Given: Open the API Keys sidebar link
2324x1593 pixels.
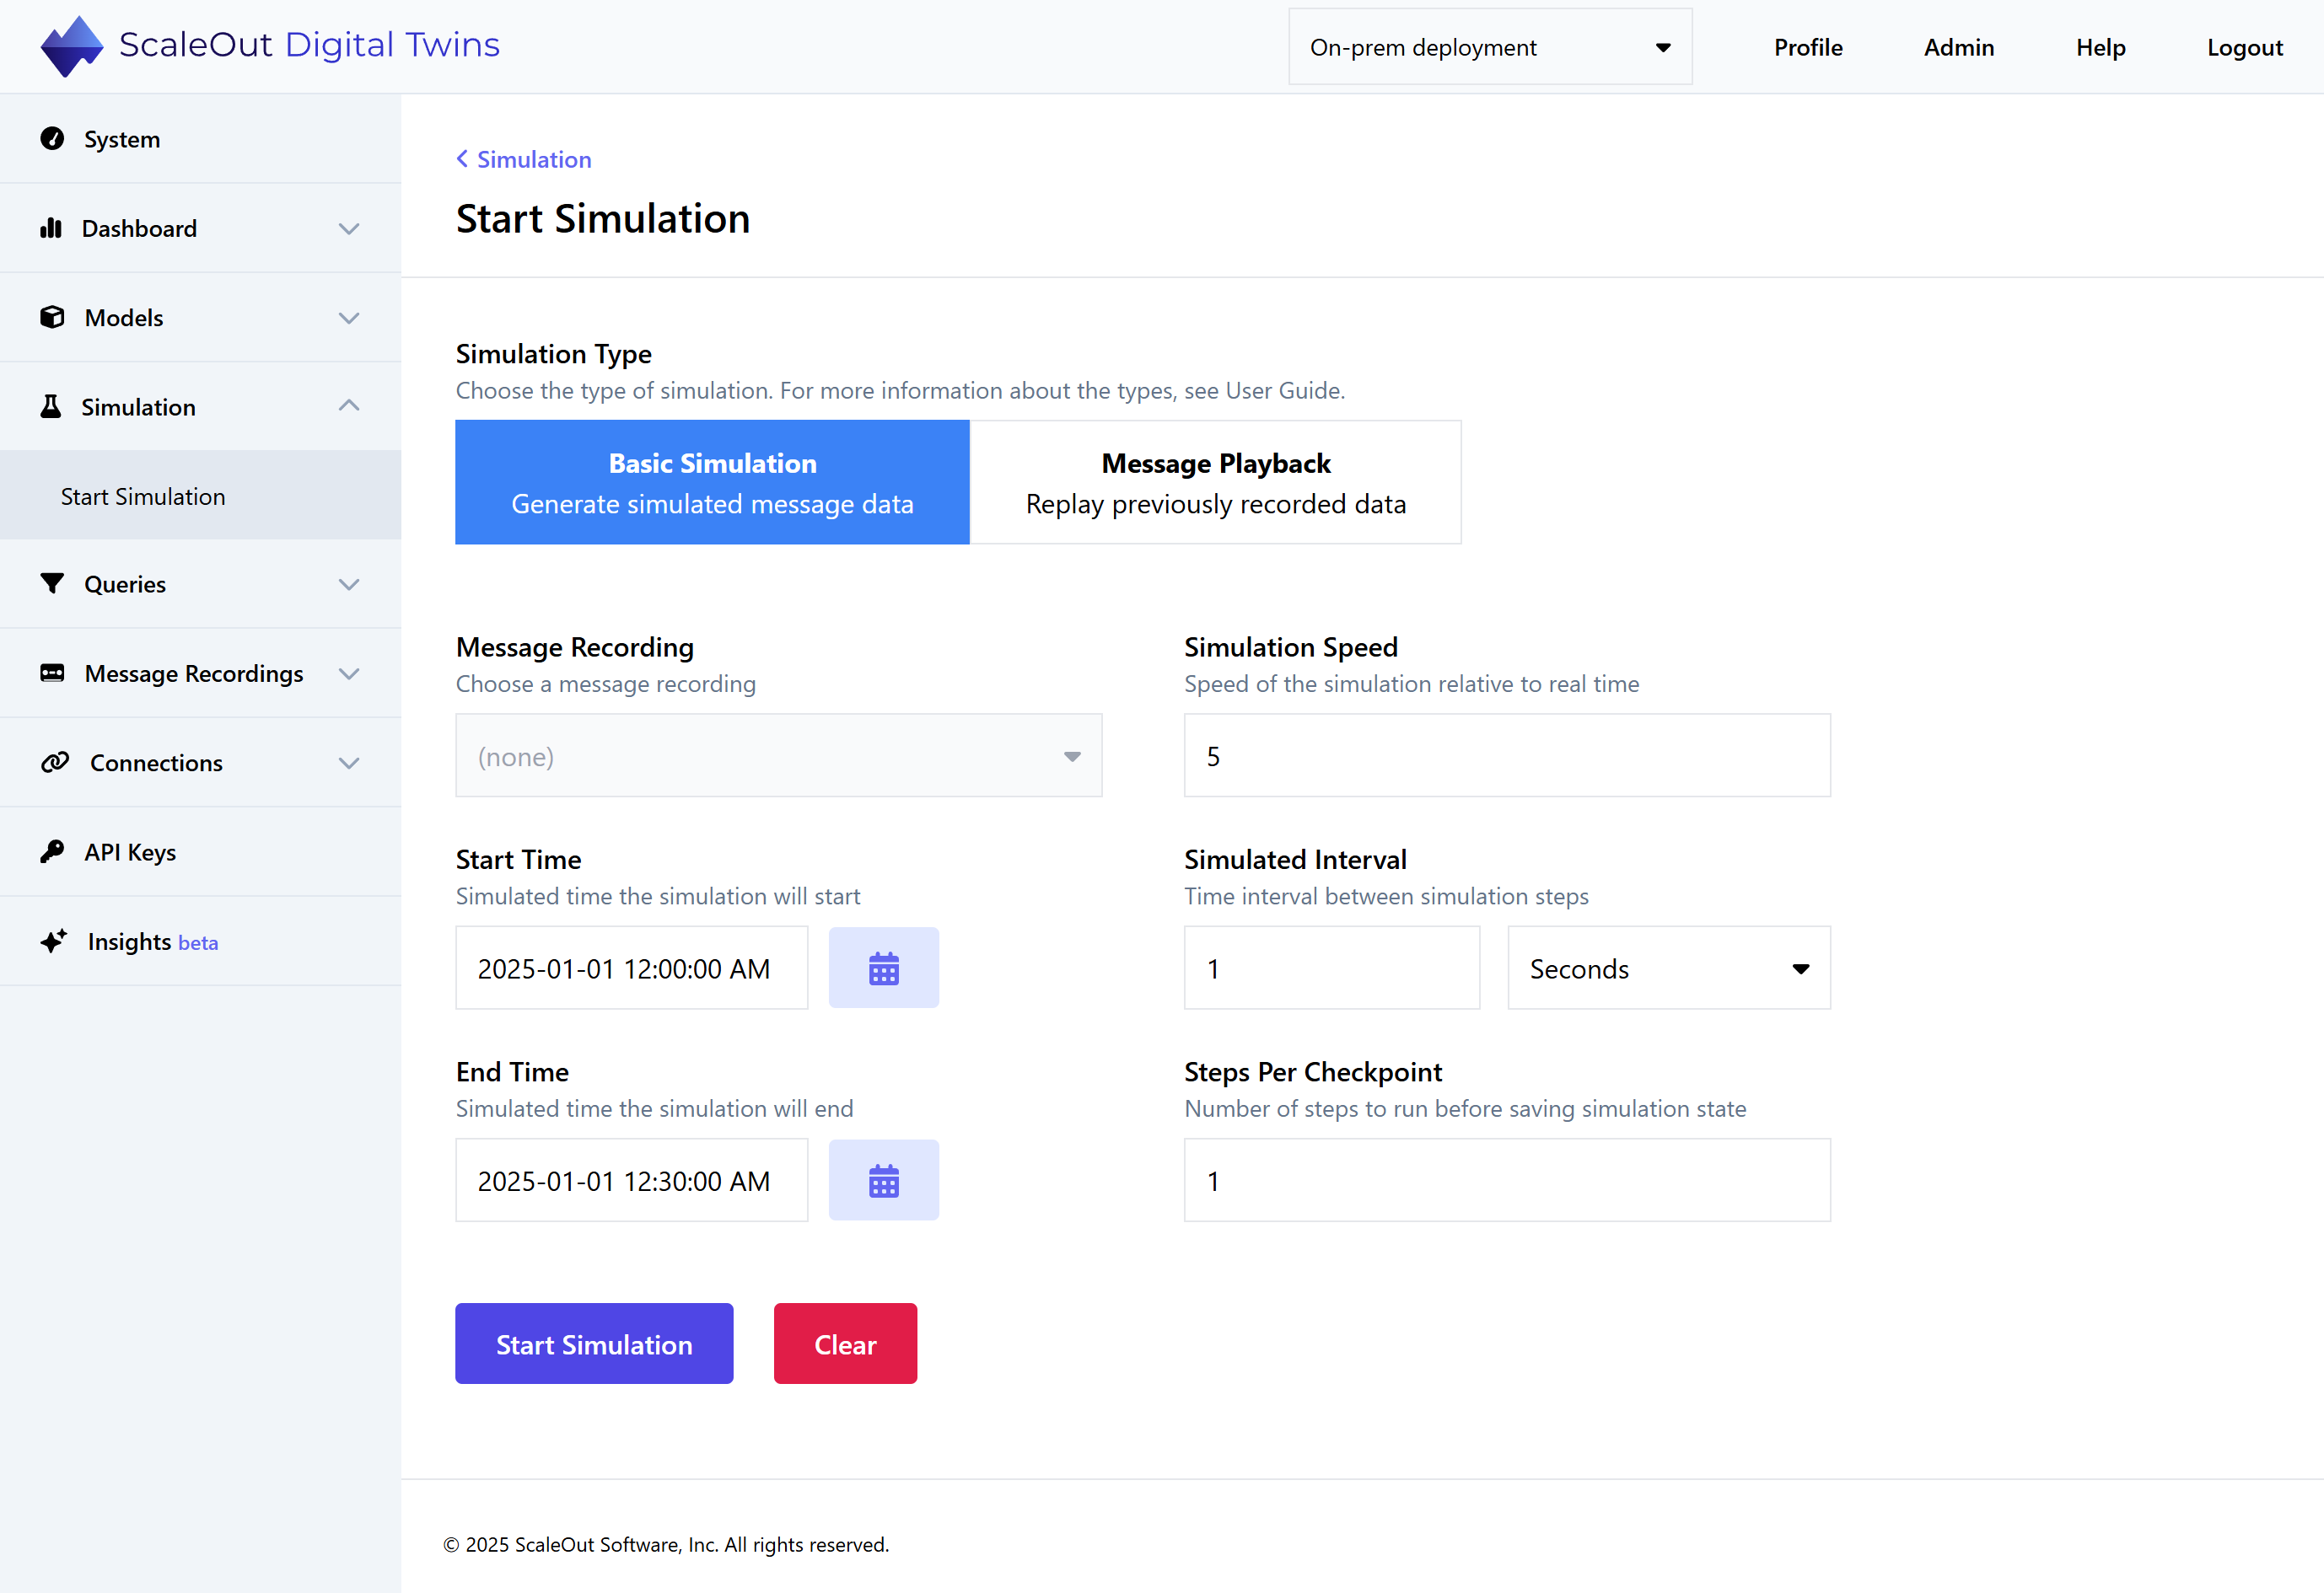Looking at the screenshot, I should tap(200, 851).
